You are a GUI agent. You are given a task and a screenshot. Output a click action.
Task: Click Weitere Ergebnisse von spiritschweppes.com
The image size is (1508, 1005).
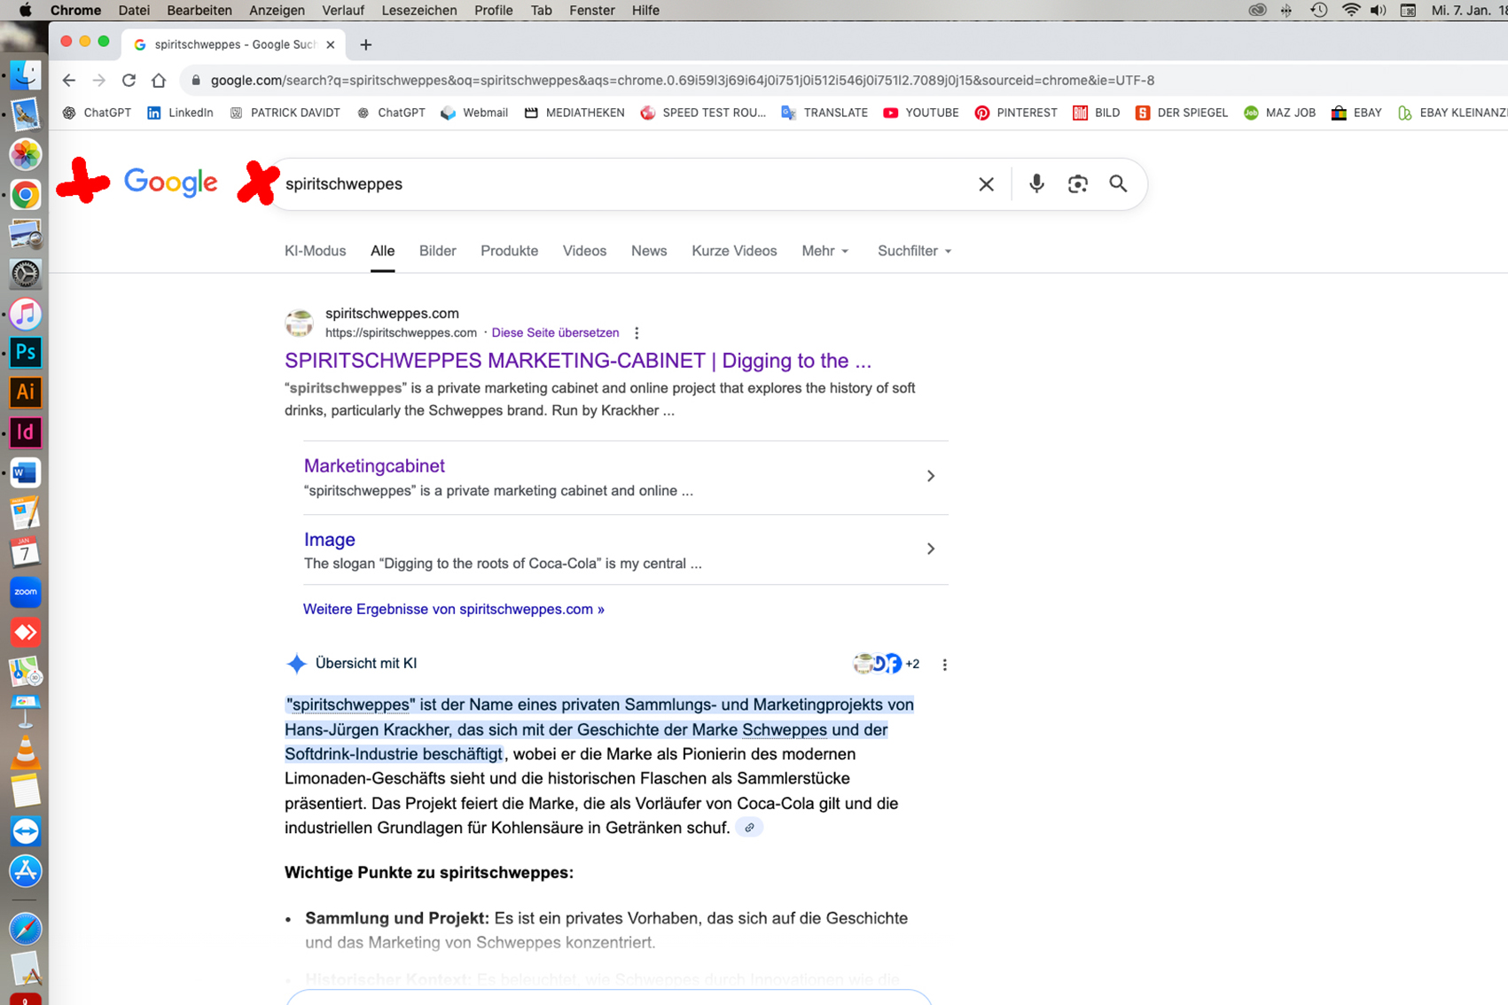[453, 609]
